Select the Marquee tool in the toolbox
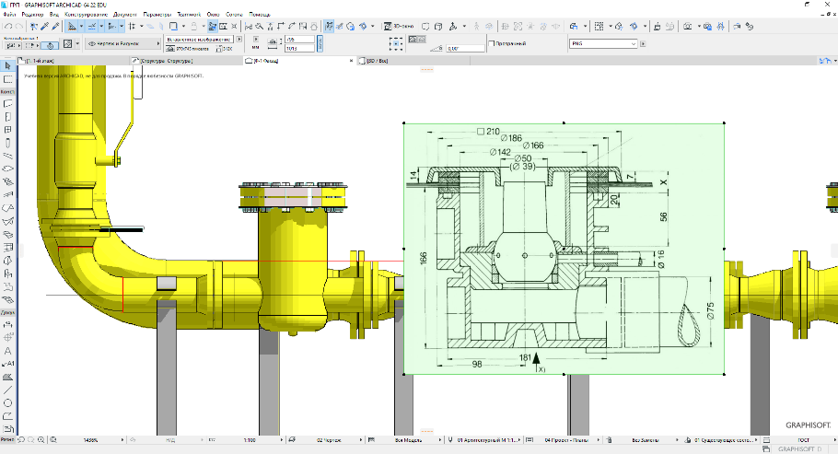838x454 pixels. point(8,79)
